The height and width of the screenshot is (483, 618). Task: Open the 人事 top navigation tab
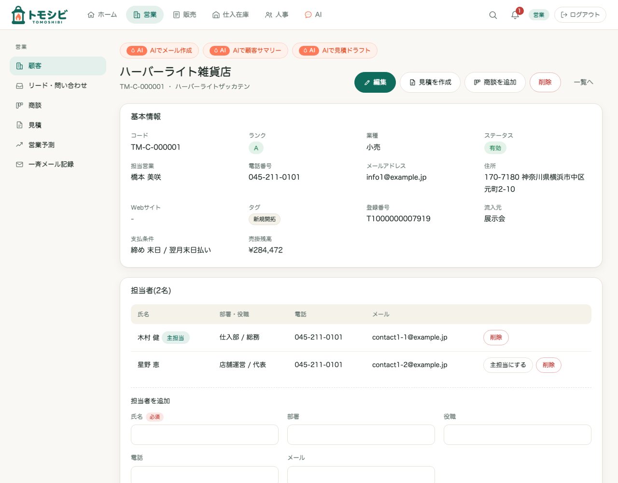click(x=277, y=15)
